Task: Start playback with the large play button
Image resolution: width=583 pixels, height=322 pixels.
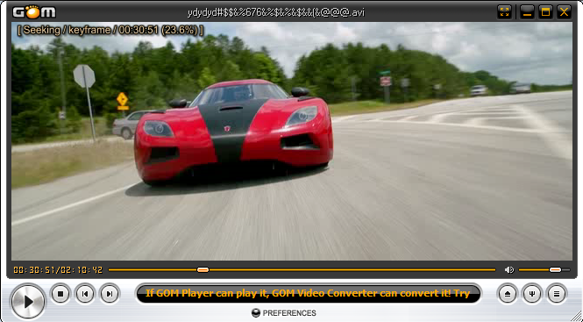Action: 28,302
